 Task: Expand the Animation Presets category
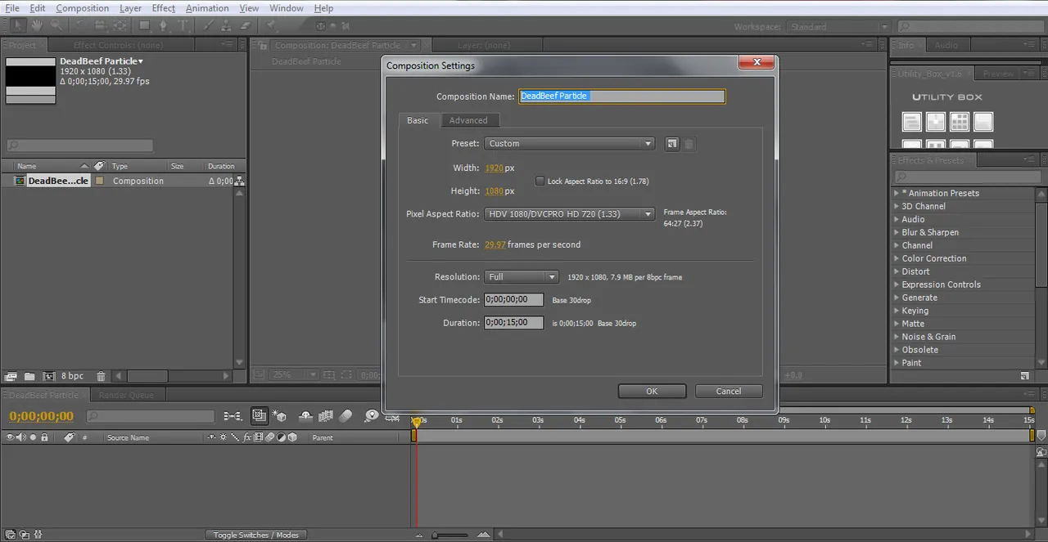[x=897, y=194]
